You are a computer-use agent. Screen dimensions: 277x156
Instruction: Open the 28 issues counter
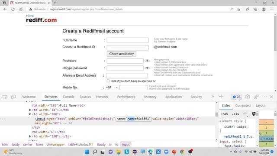[237, 97]
